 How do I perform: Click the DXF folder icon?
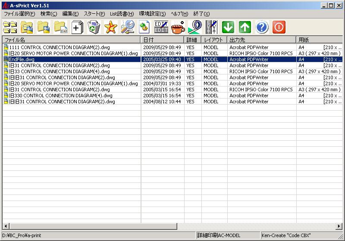tap(61, 28)
